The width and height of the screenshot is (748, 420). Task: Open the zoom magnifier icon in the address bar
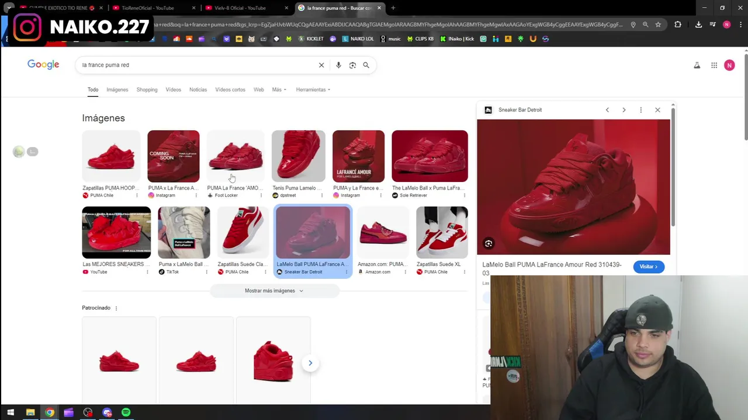coord(645,24)
